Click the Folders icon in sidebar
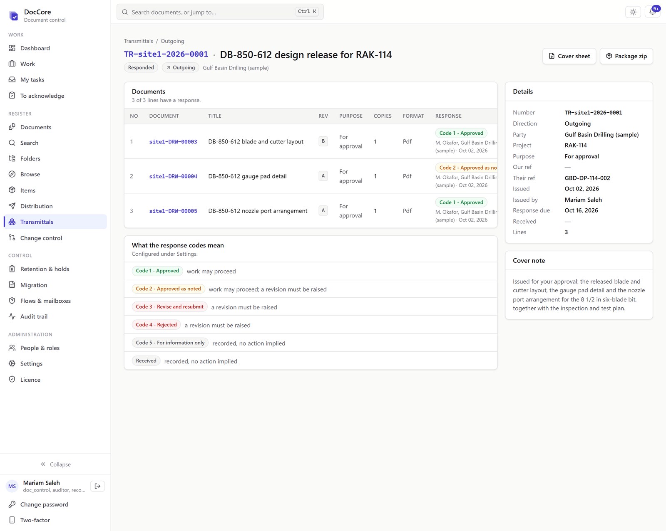Viewport: 666px width, 531px height. click(12, 158)
